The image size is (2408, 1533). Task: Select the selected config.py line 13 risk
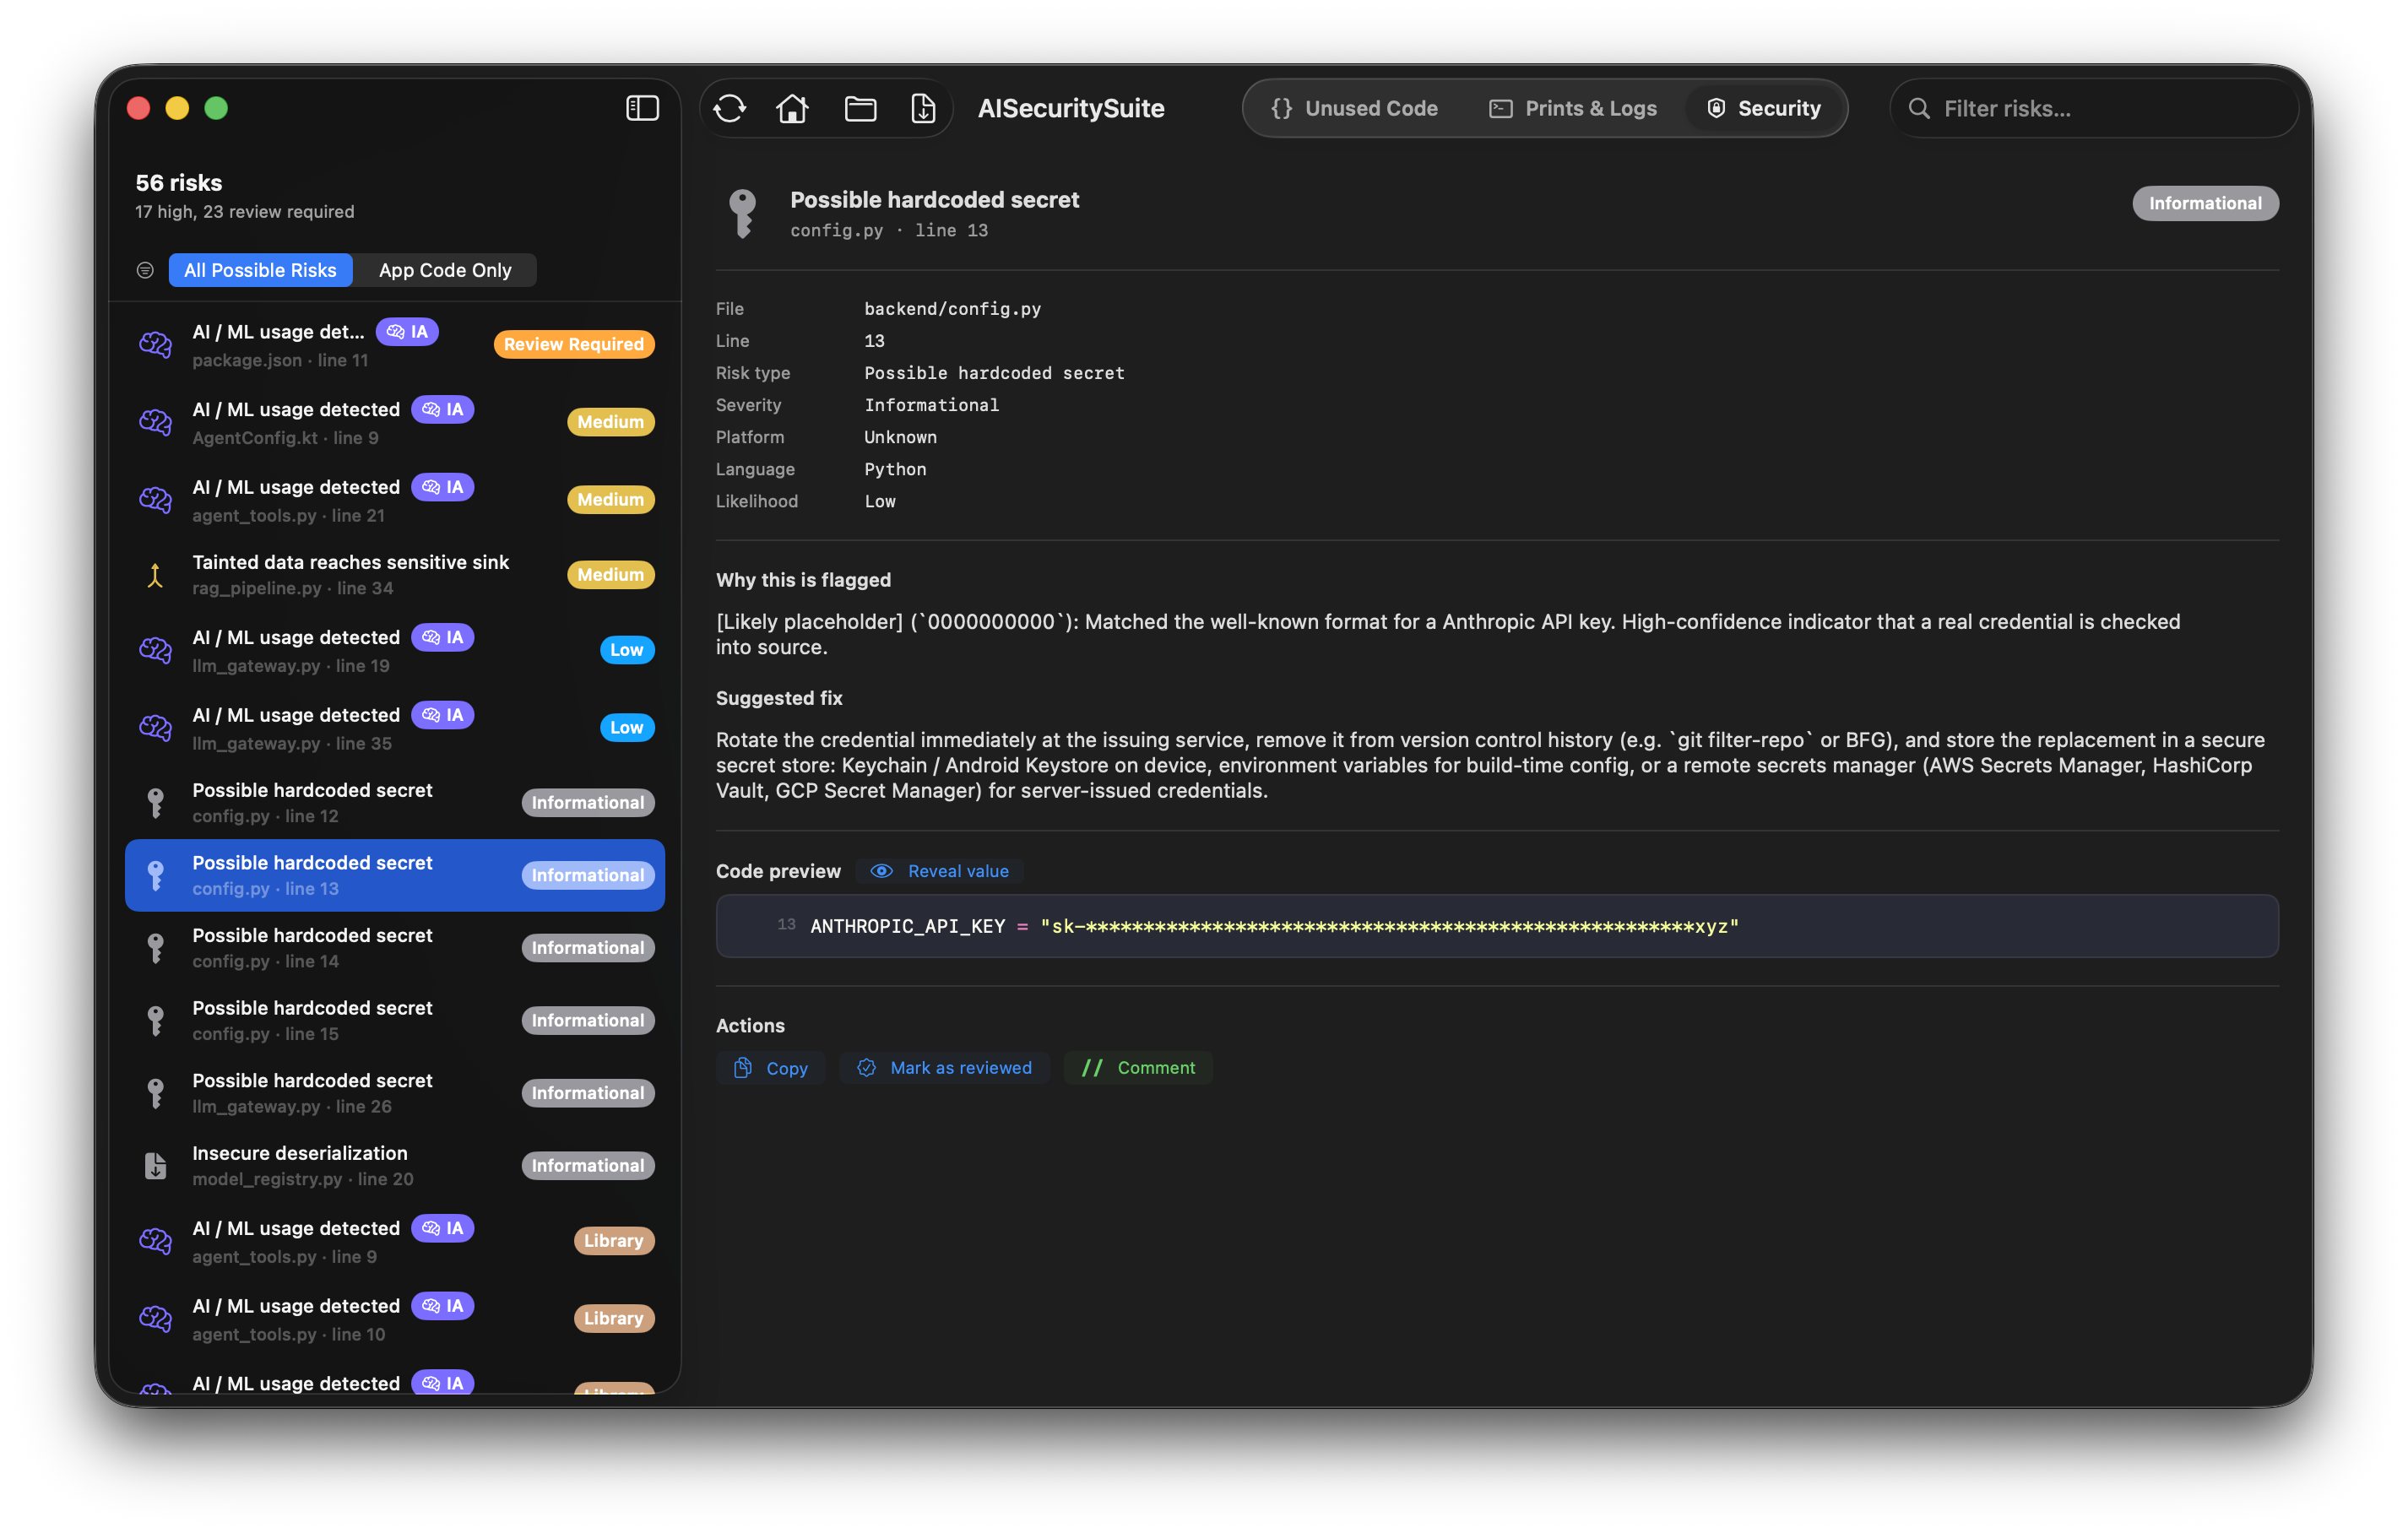pyautogui.click(x=395, y=875)
